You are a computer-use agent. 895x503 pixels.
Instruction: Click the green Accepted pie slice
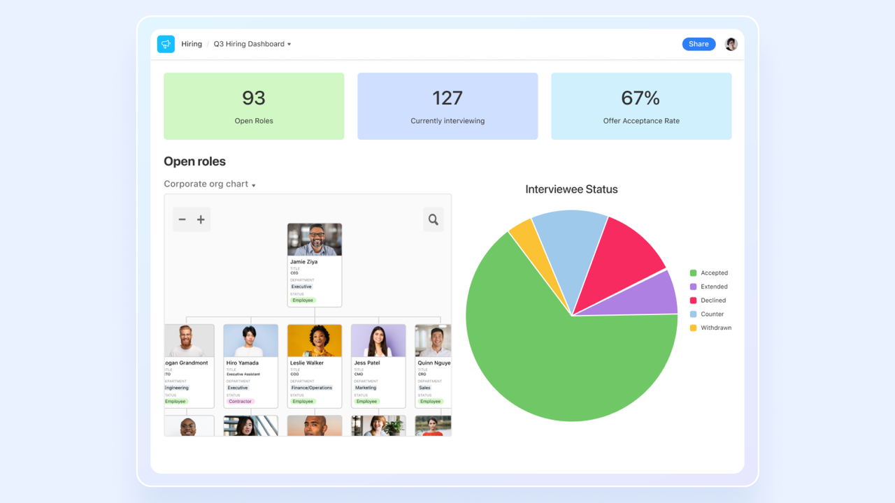click(552, 356)
